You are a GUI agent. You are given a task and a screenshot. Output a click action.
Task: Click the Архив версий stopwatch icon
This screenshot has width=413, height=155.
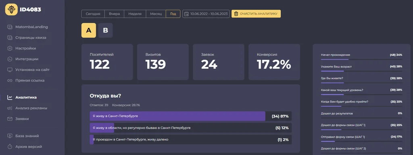click(x=10, y=147)
